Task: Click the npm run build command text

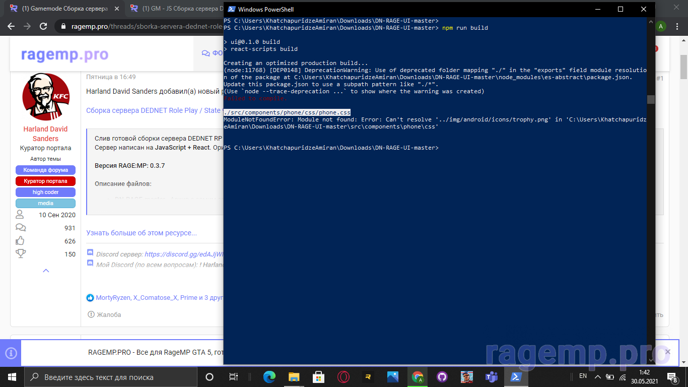Action: pyautogui.click(x=465, y=28)
